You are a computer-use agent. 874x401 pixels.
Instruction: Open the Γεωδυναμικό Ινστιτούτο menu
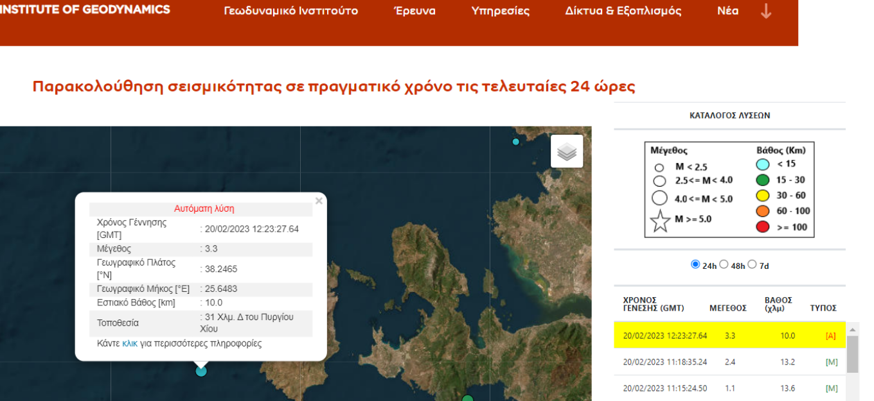[291, 11]
